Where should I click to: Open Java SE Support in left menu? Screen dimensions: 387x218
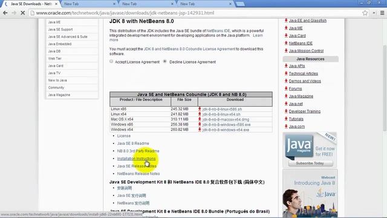[x=60, y=30]
